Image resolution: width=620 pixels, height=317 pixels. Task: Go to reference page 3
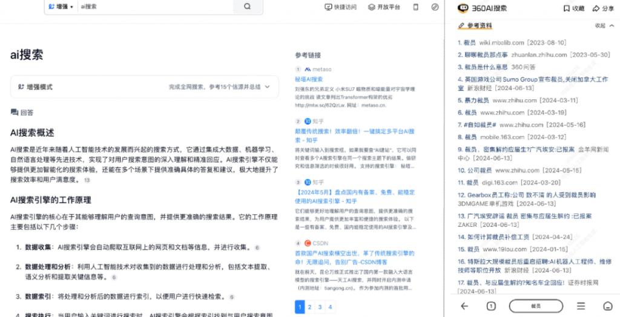click(320, 307)
